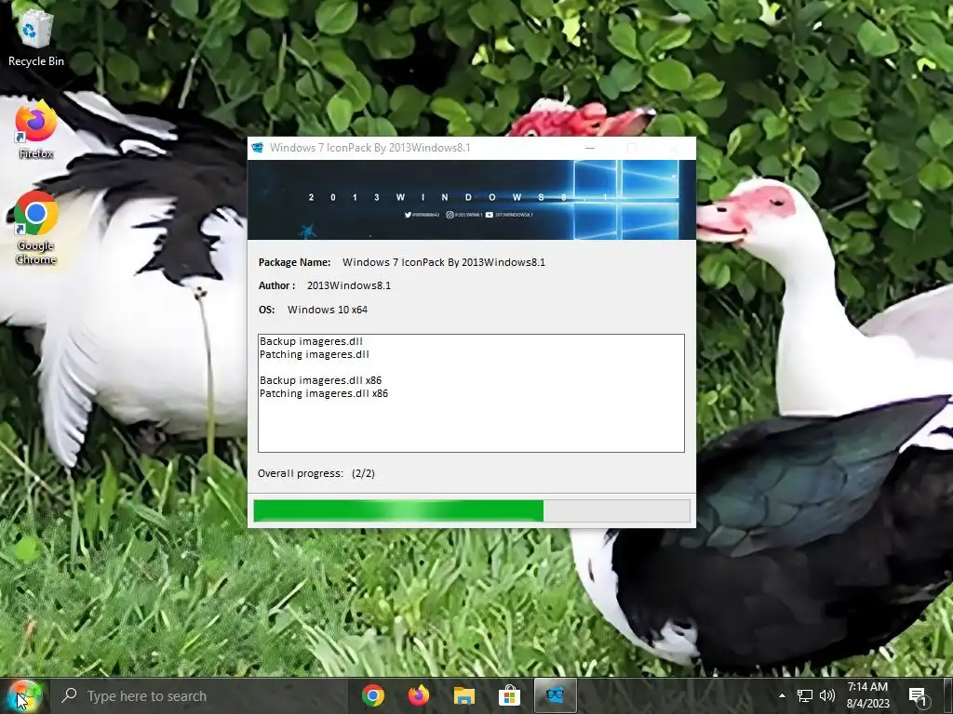Click the Type here to search box
Screen dimensions: 953x714
pos(201,695)
